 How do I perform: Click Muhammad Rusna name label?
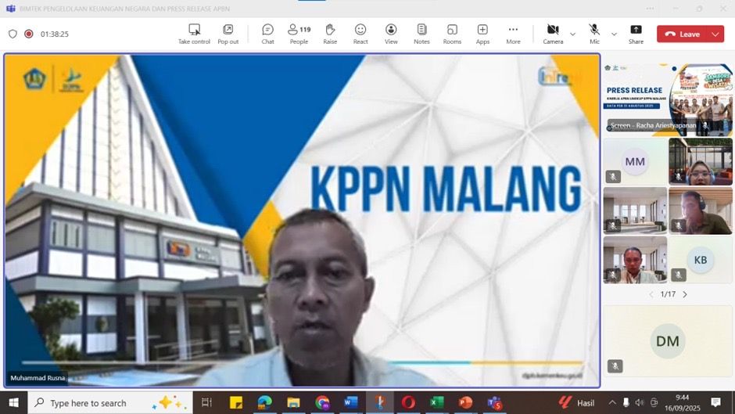[38, 378]
